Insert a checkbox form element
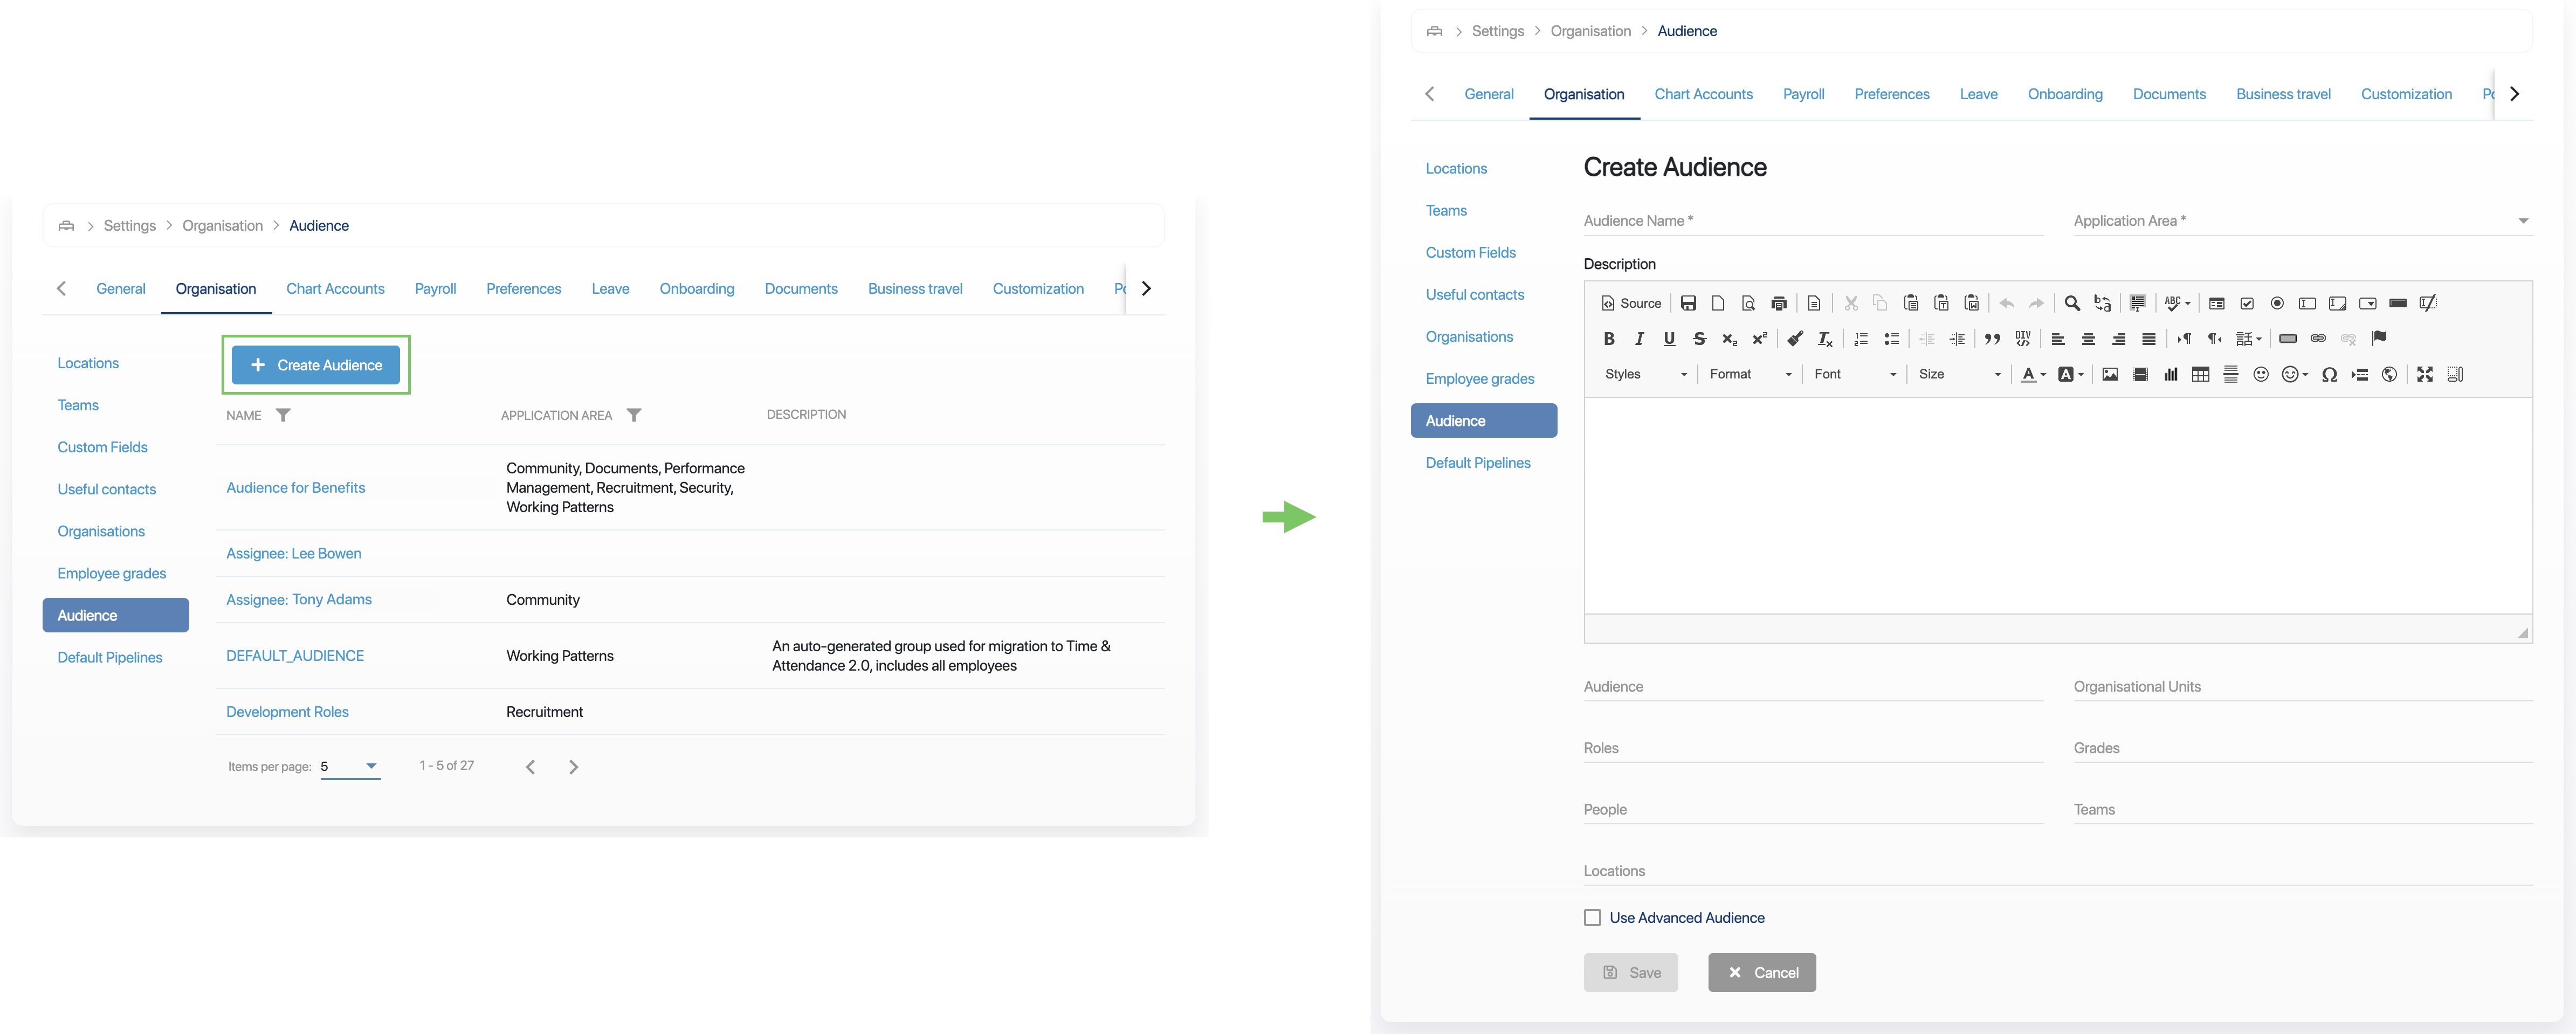Image resolution: width=2576 pixels, height=1034 pixels. pyautogui.click(x=2247, y=303)
